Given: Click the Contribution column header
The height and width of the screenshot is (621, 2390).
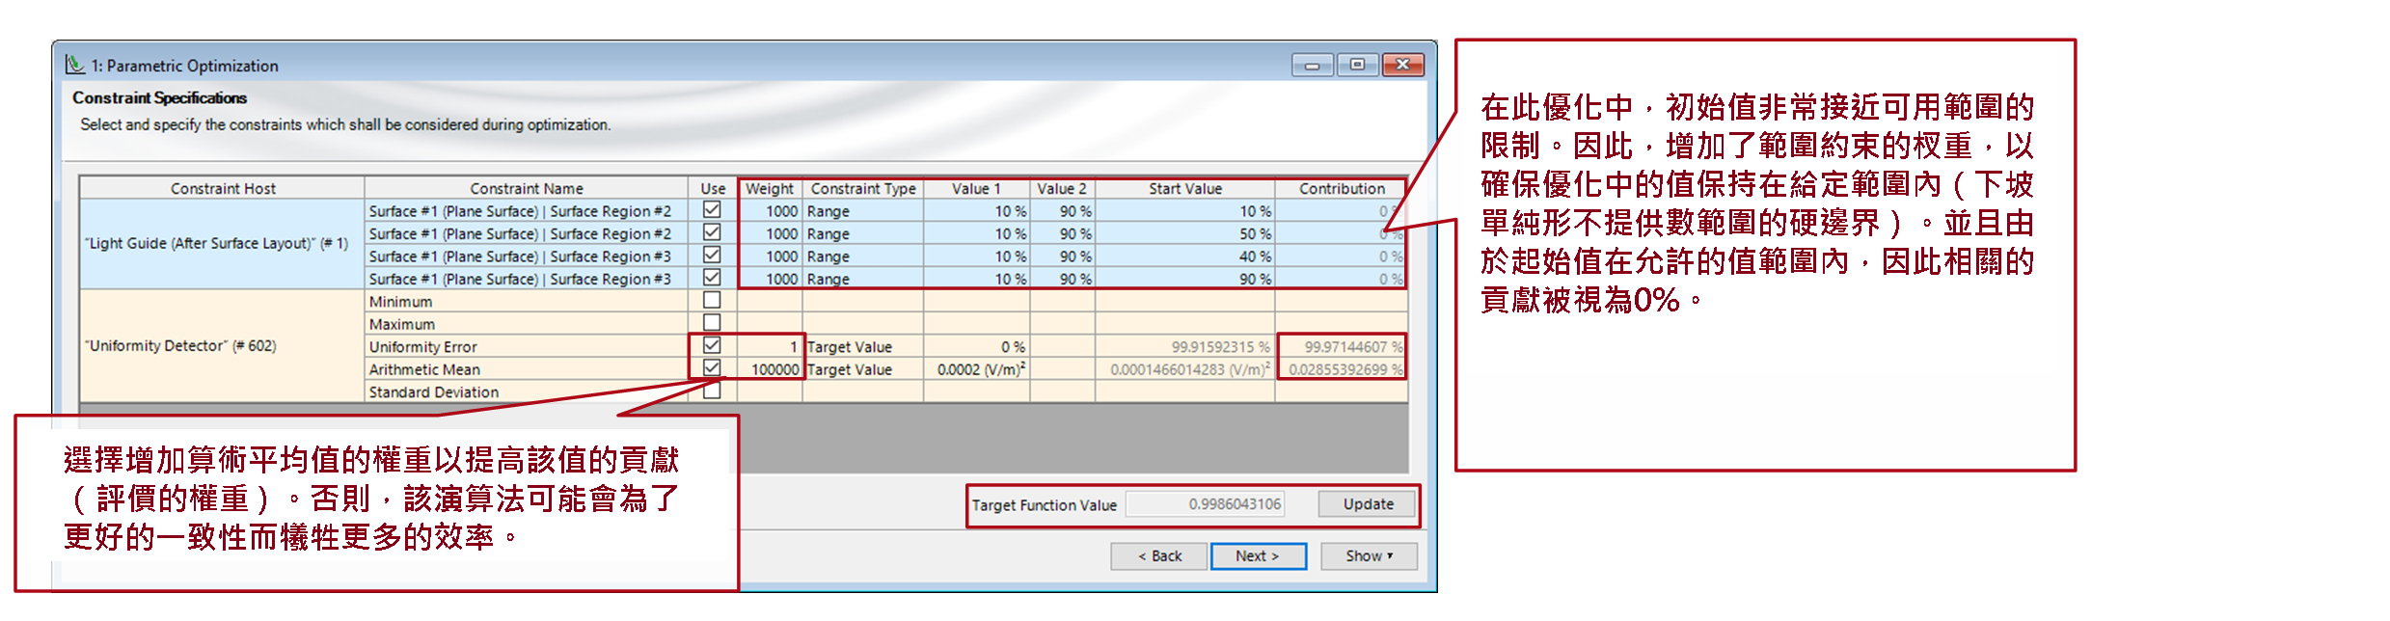Looking at the screenshot, I should coord(1341,188).
